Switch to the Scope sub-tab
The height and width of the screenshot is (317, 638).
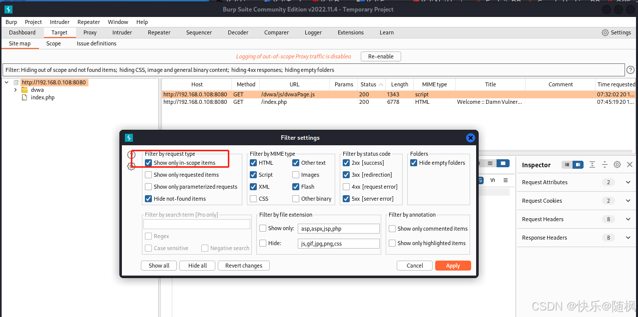(x=53, y=43)
